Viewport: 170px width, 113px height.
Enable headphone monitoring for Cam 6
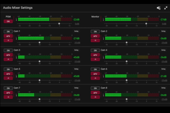[95, 78]
